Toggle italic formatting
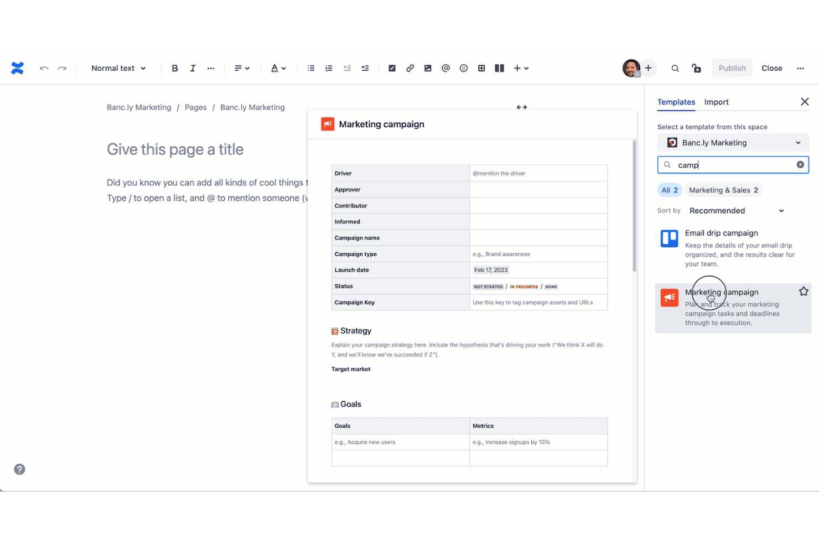The height and width of the screenshot is (546, 819). tap(193, 68)
